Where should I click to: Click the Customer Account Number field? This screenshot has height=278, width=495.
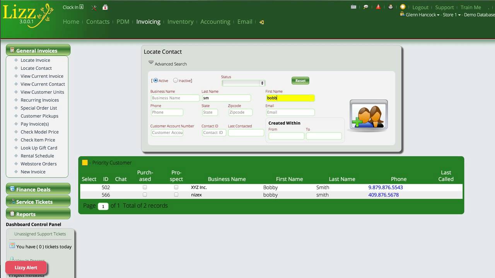[167, 132]
